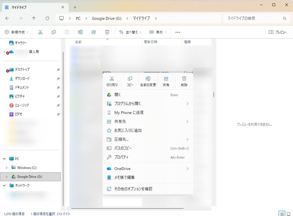This screenshot has width=293, height=216.
Task: Open the 表示 view dropdown
Action: (x=158, y=32)
